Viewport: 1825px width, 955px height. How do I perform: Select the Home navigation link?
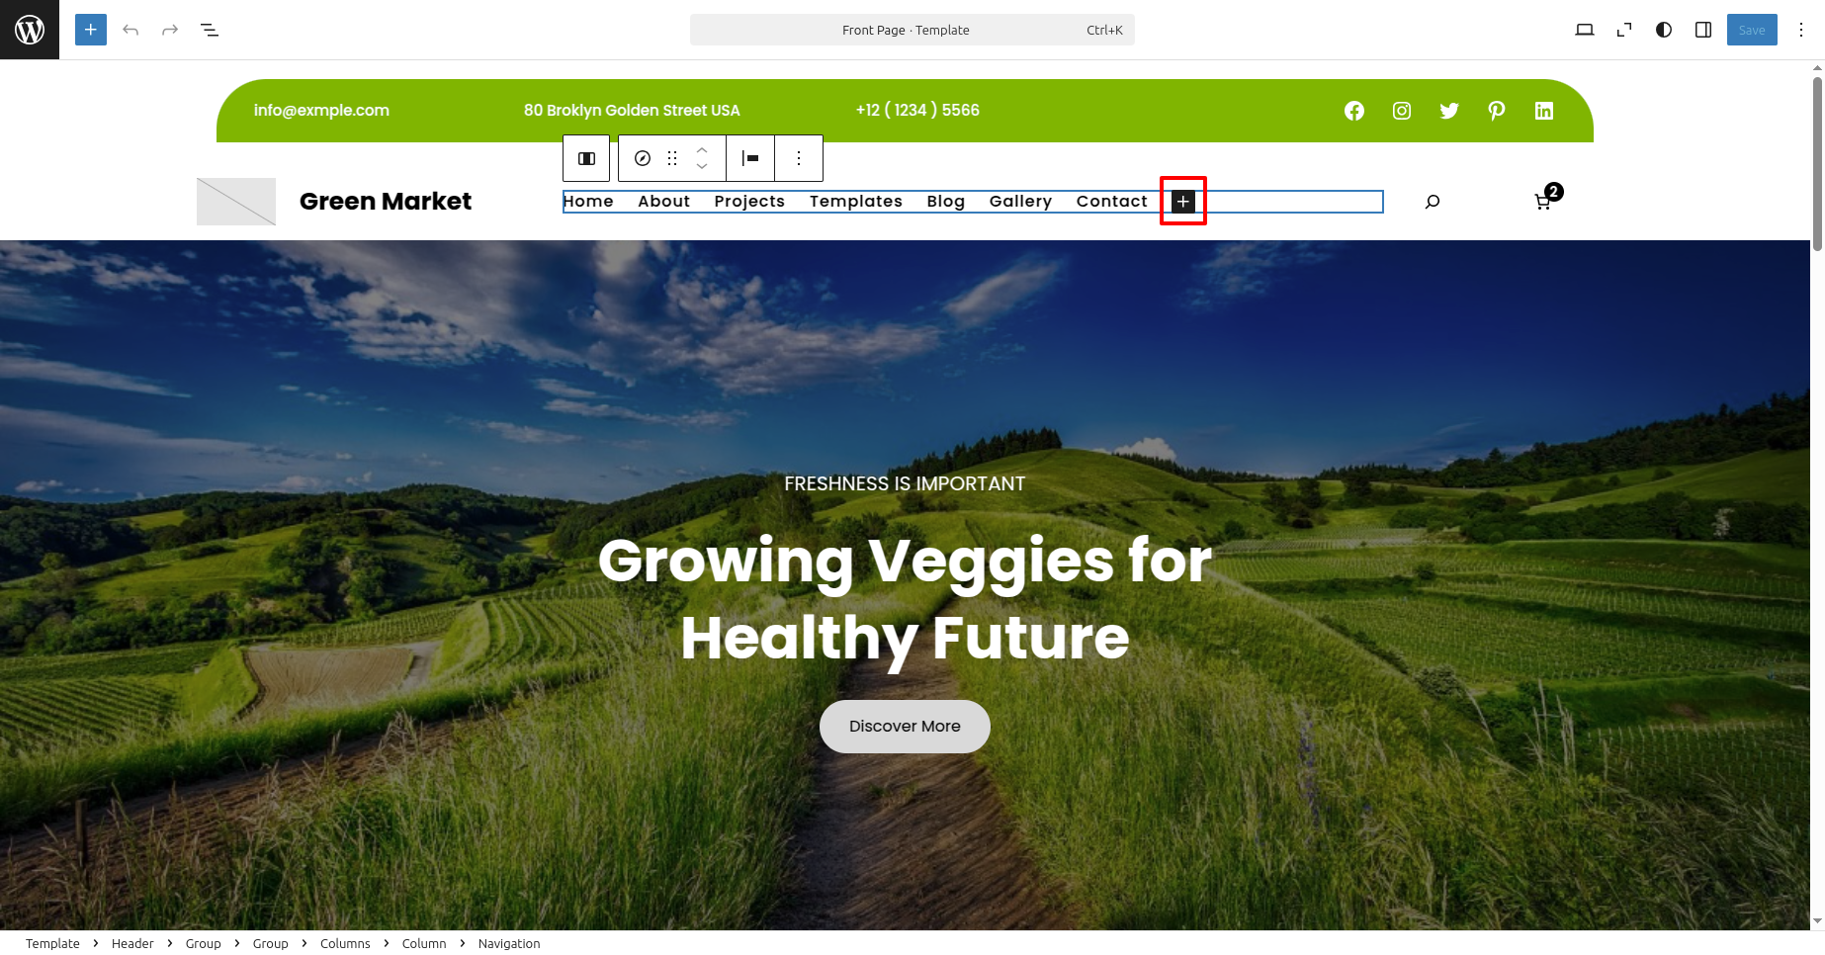[x=588, y=202]
